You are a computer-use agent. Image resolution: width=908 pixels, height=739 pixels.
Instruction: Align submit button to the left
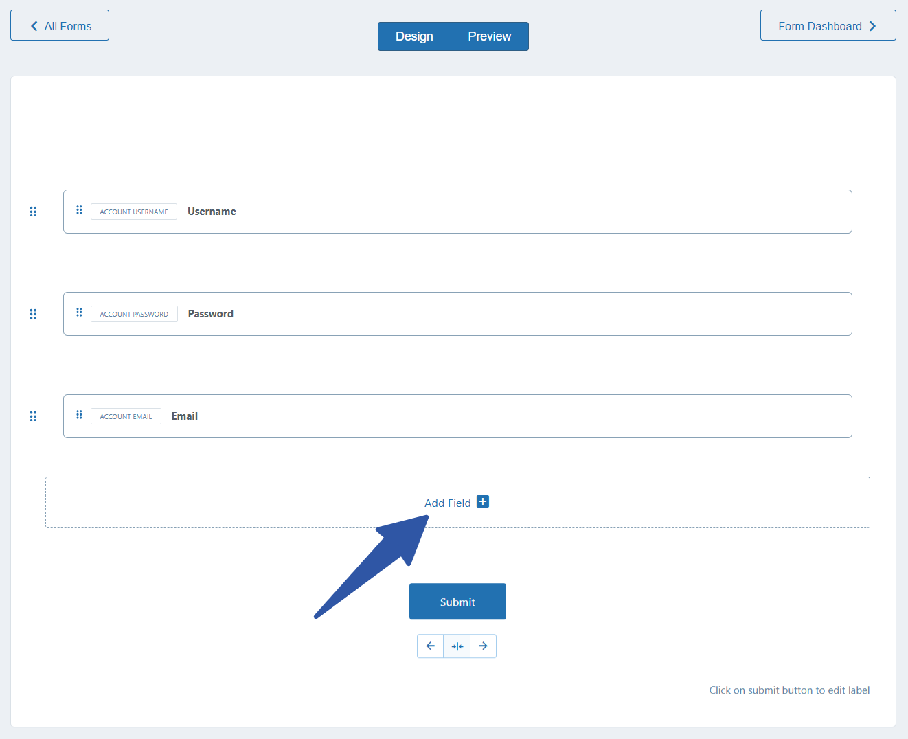(x=431, y=646)
